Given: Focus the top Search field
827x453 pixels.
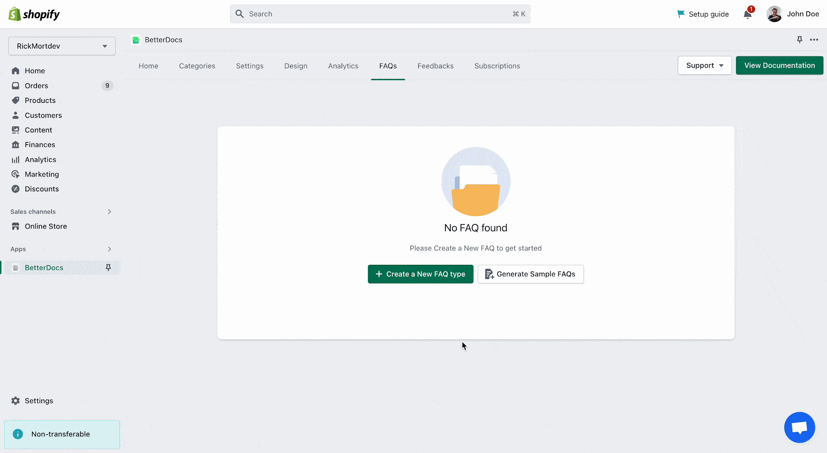Looking at the screenshot, I should [x=380, y=14].
